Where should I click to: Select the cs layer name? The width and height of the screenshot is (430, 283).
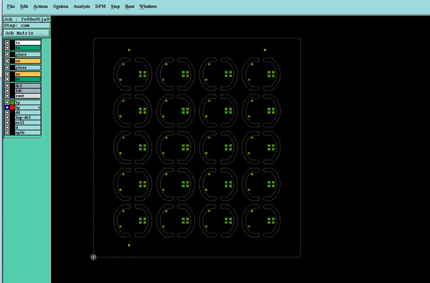pyautogui.click(x=28, y=61)
